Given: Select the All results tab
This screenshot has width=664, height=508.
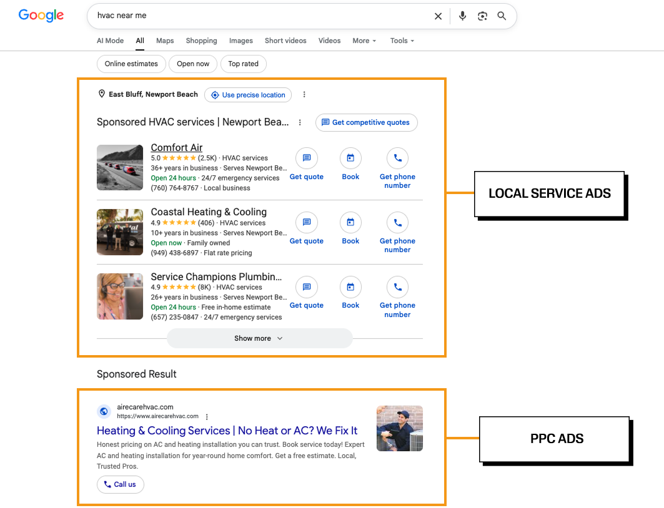Looking at the screenshot, I should point(140,41).
